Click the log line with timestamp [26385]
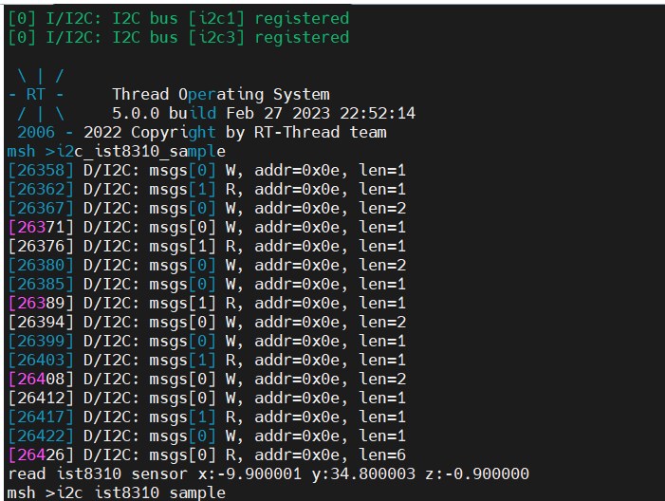Image resolution: width=665 pixels, height=501 pixels. (207, 285)
